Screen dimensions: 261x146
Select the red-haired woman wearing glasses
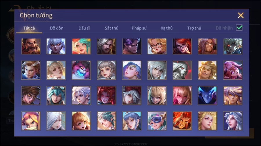182,46
